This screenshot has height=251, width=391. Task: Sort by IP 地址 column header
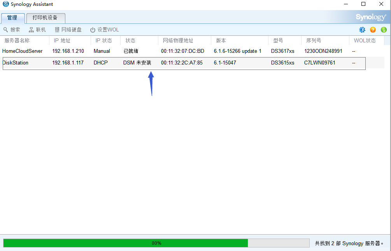(70, 40)
